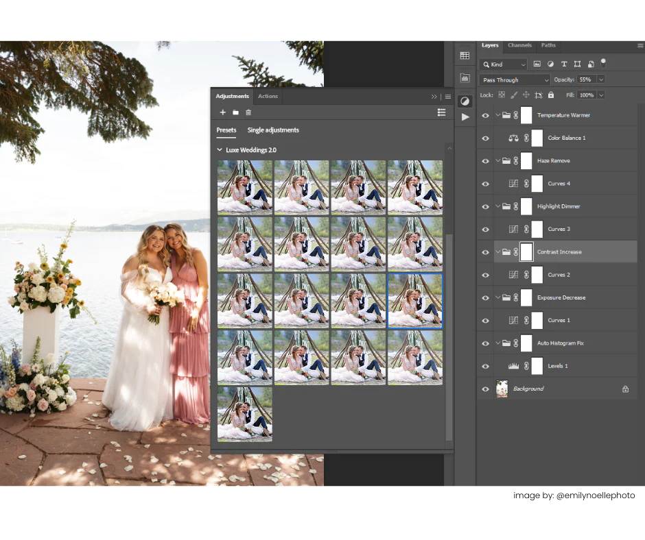Open the Pass Through blend mode dropdown
This screenshot has height=540, width=645.
click(x=514, y=79)
